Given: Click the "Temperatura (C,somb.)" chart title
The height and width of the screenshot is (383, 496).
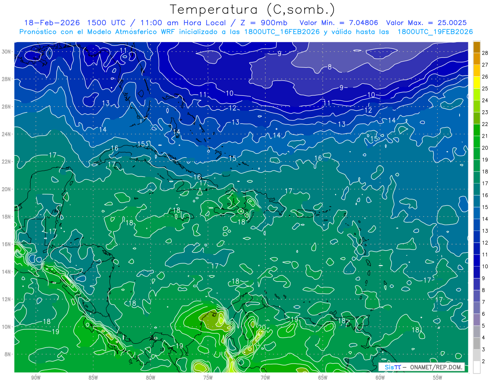Looking at the screenshot, I should coord(253,10).
